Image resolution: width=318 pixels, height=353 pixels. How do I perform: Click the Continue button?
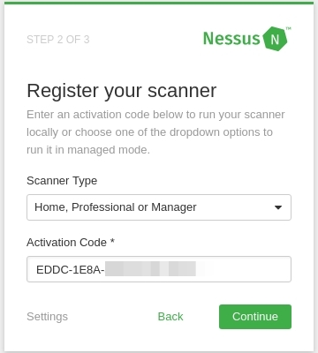255,317
